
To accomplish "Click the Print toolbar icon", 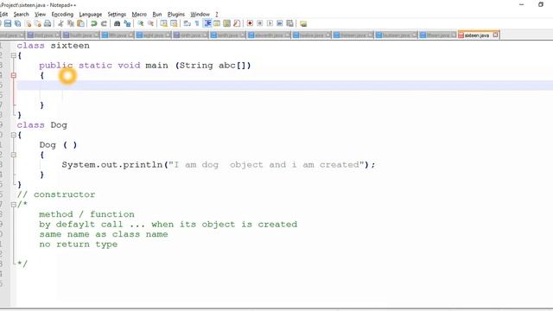I will (48, 23).
